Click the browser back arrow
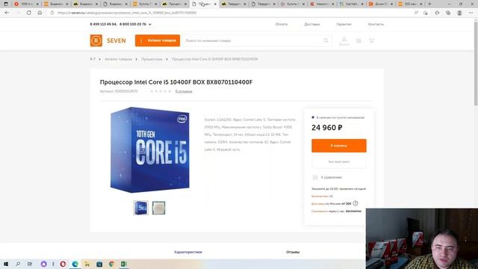This screenshot has height=269, width=478. click(7, 13)
